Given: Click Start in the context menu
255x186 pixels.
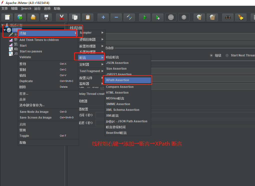Looking at the screenshot, I should click(x=48, y=46).
